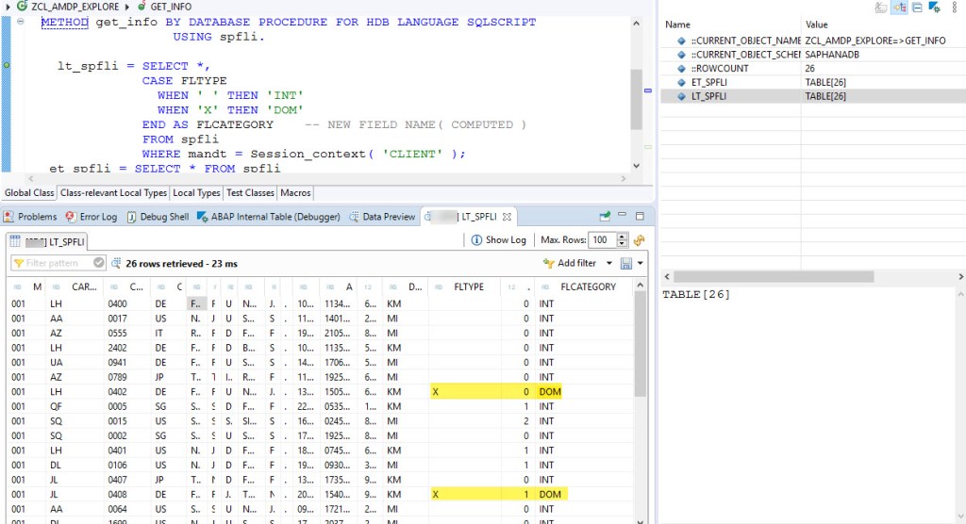Open the ABAP Internal Table (Debugger) tab
Image resolution: width=966 pixels, height=524 pixels.
coord(268,217)
